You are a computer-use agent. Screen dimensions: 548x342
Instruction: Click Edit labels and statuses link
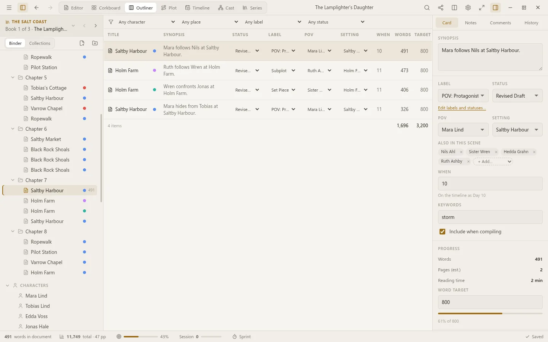462,108
